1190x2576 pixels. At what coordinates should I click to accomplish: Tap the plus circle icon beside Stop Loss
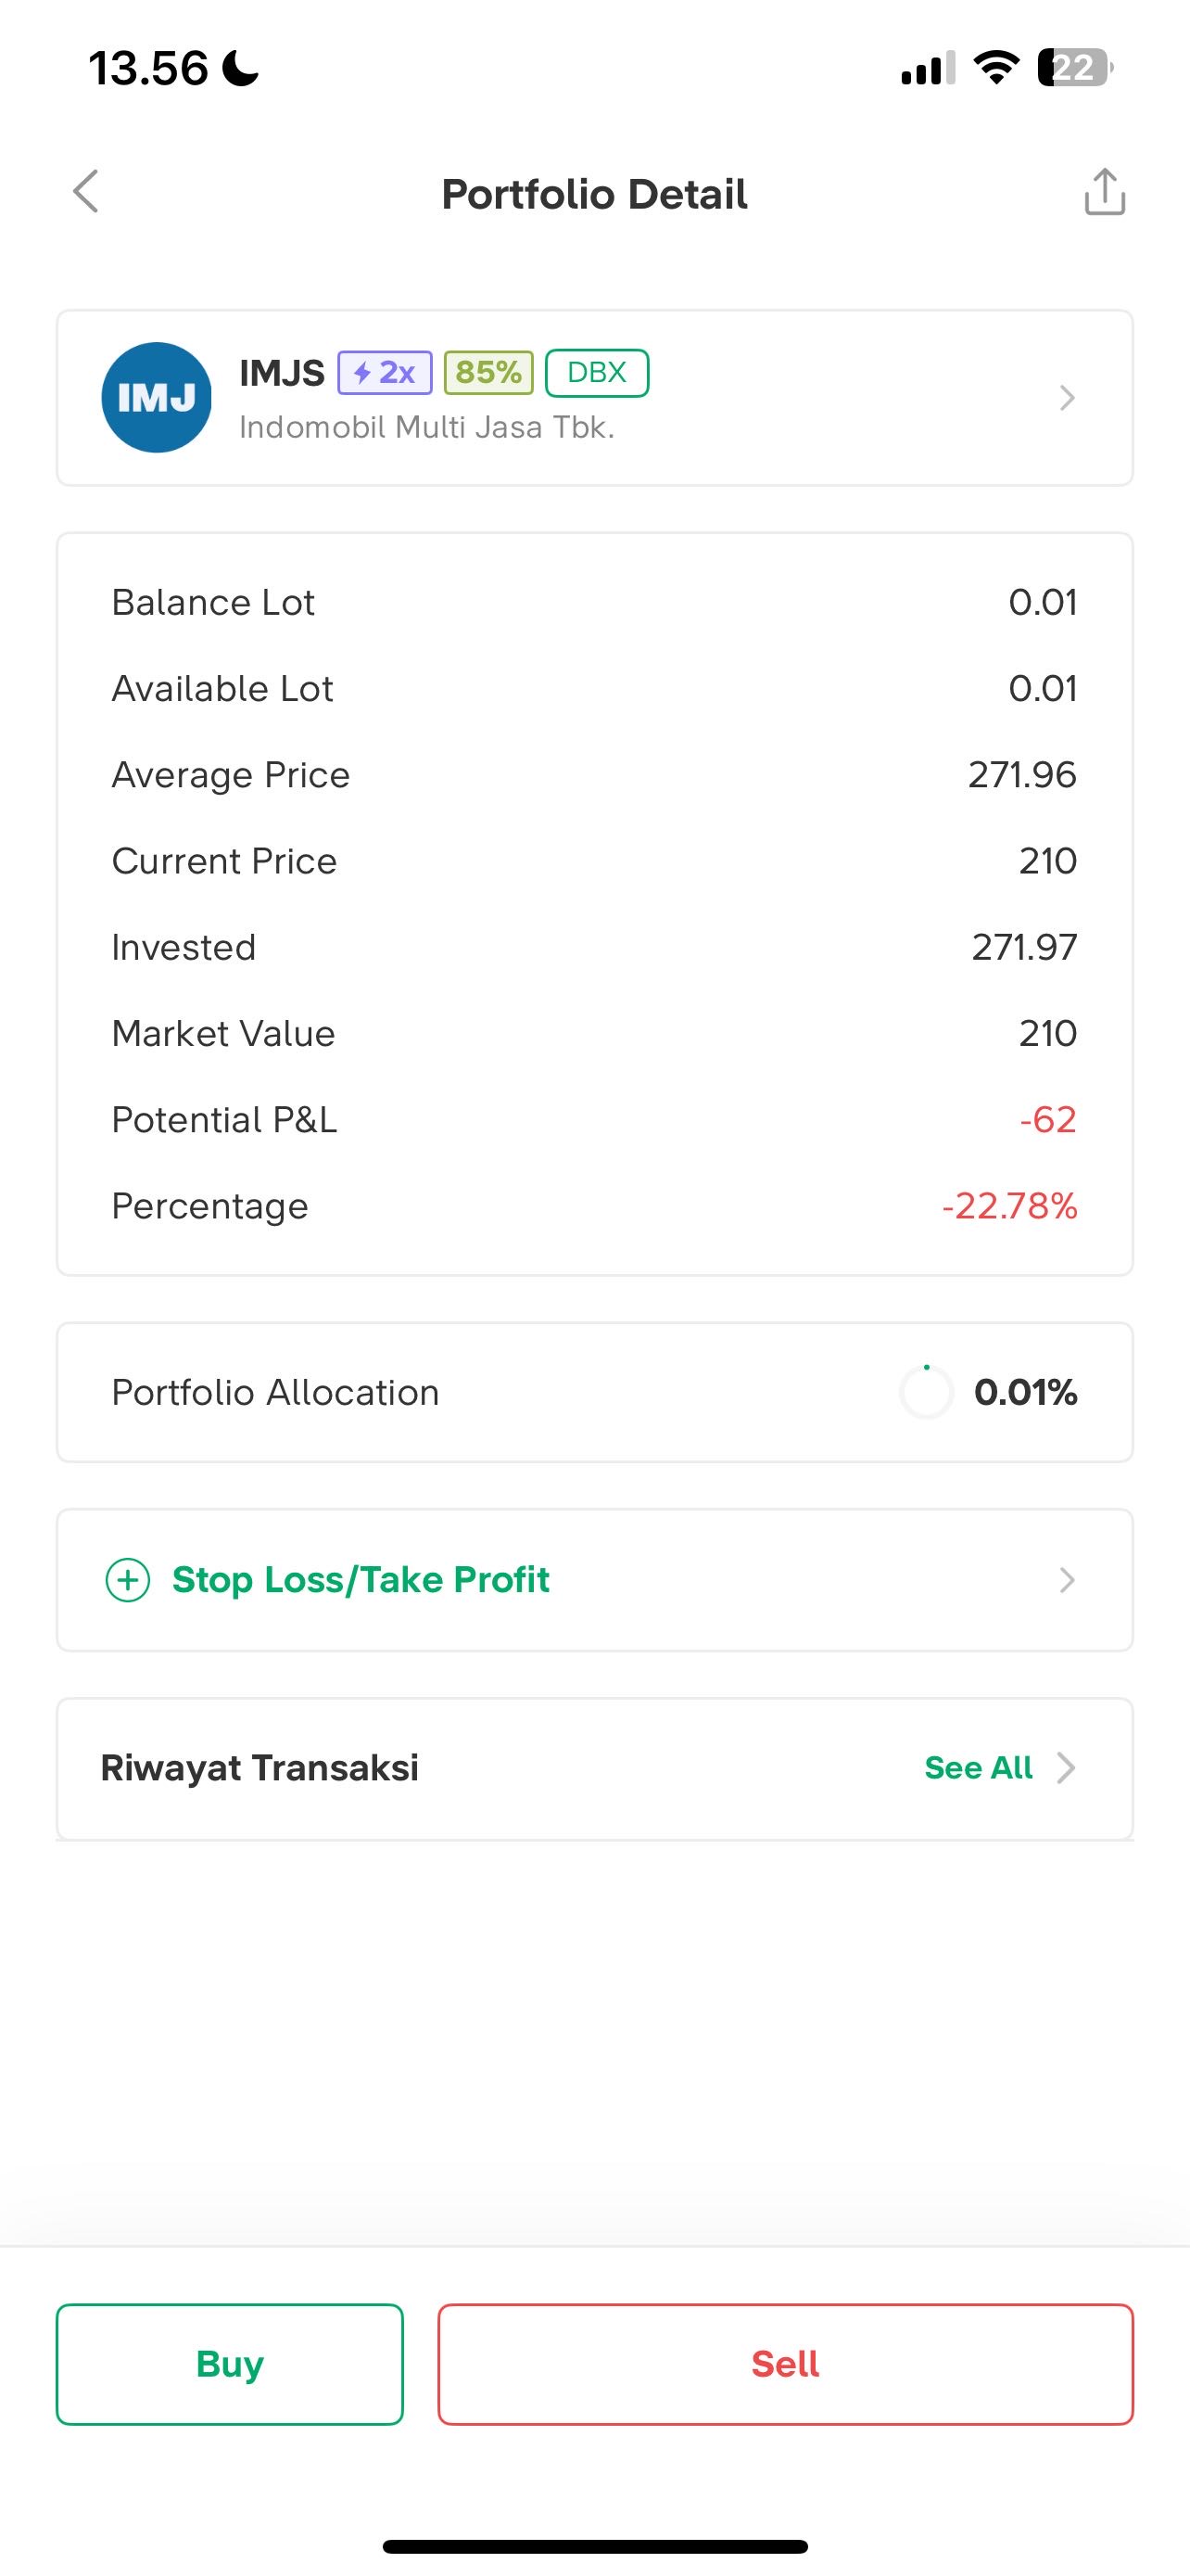(128, 1580)
